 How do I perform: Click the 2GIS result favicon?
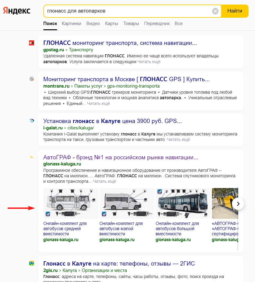click(31, 263)
